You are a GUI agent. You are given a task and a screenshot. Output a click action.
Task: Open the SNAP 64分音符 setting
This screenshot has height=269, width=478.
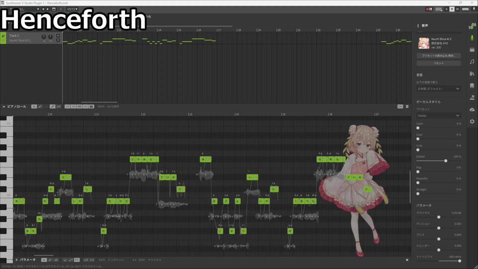click(108, 107)
